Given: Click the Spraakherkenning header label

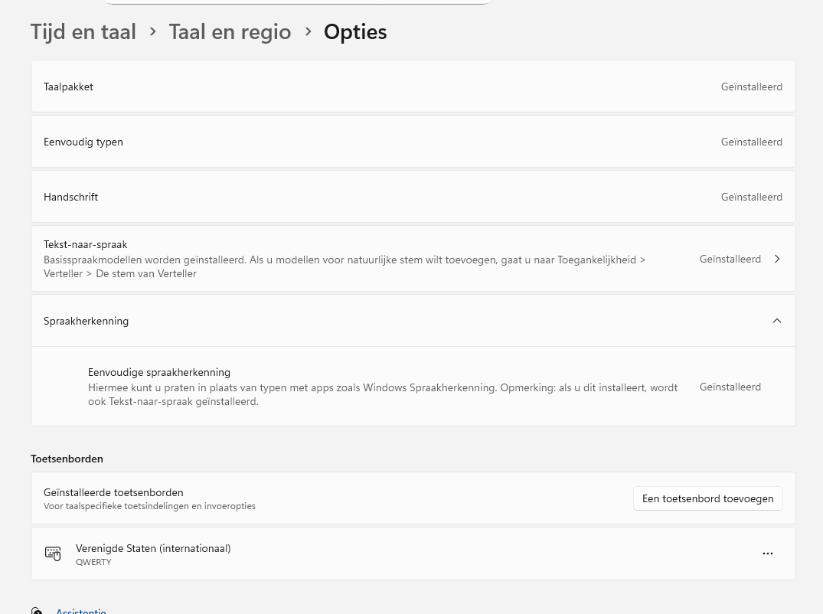Looking at the screenshot, I should point(87,321).
